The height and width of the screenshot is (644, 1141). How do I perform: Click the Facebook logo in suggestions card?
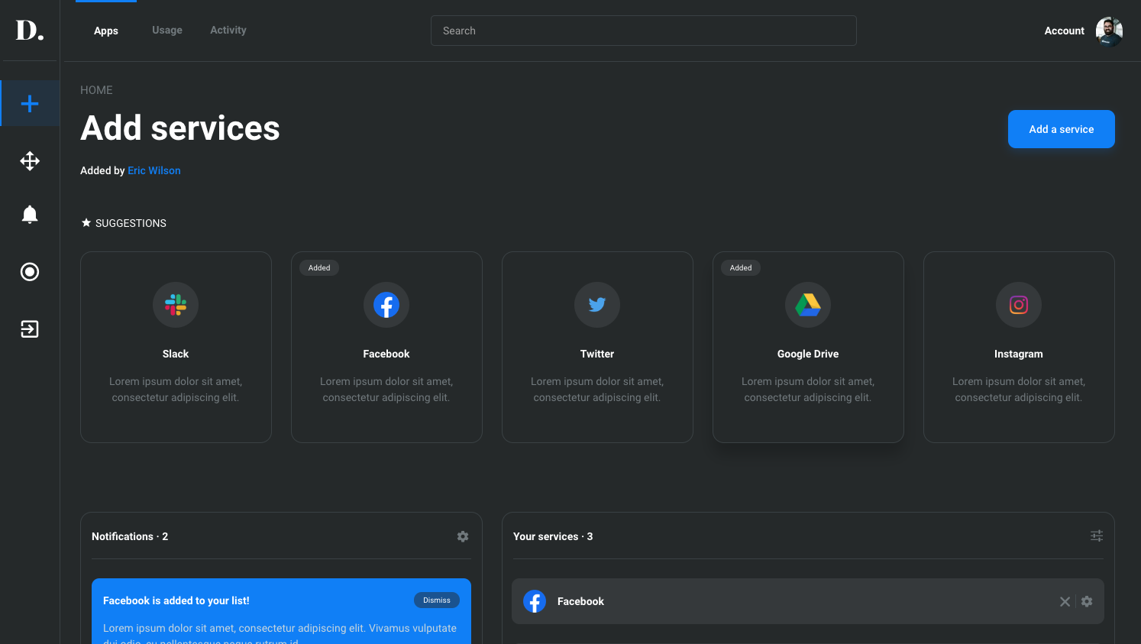[x=386, y=305]
